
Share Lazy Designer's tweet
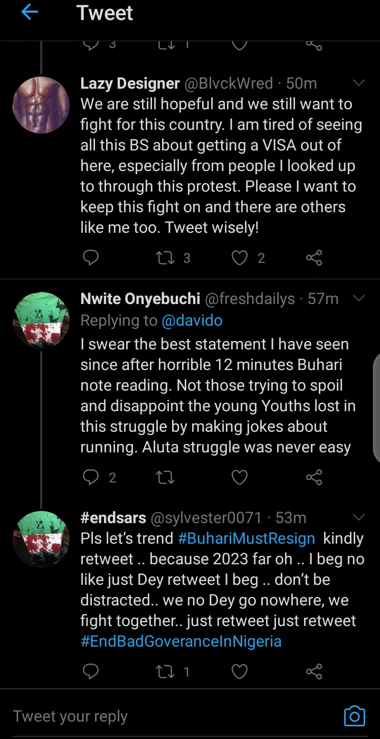click(314, 258)
